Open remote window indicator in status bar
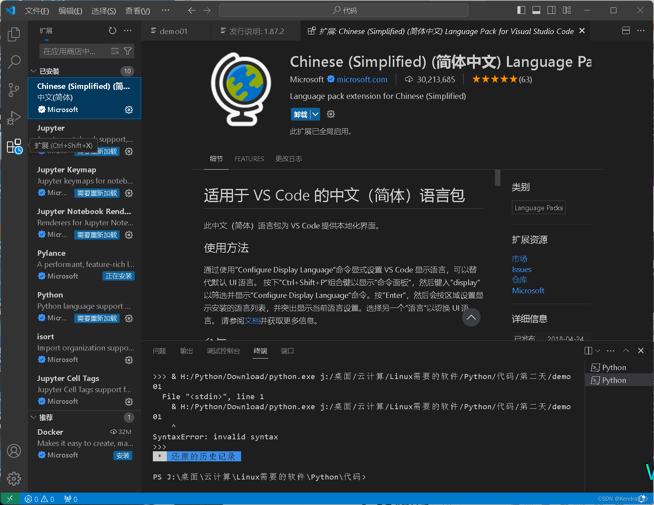Screen dimensions: 654x505 point(10,499)
